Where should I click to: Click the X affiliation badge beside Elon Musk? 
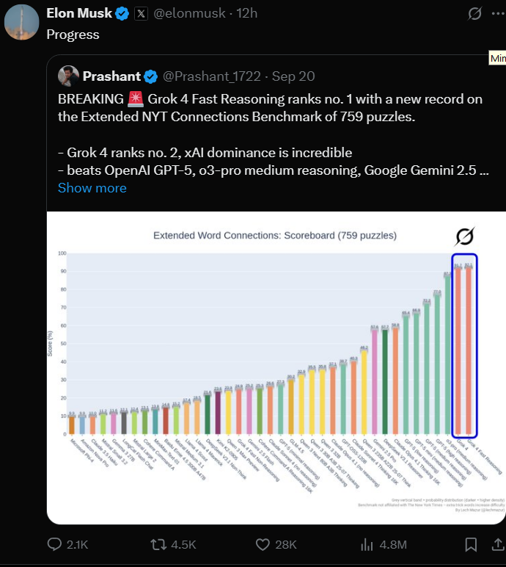[142, 14]
